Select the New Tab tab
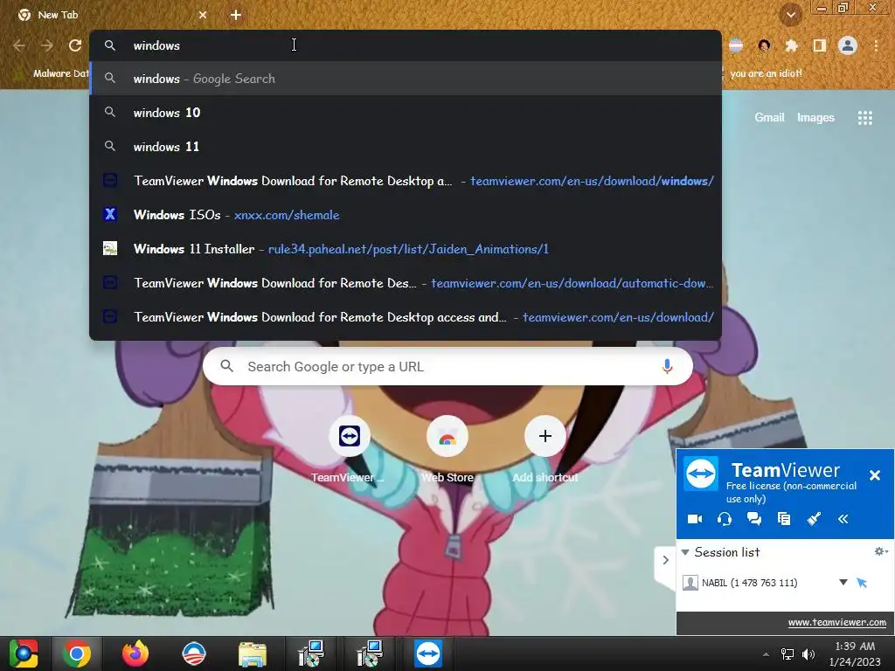 pyautogui.click(x=108, y=15)
